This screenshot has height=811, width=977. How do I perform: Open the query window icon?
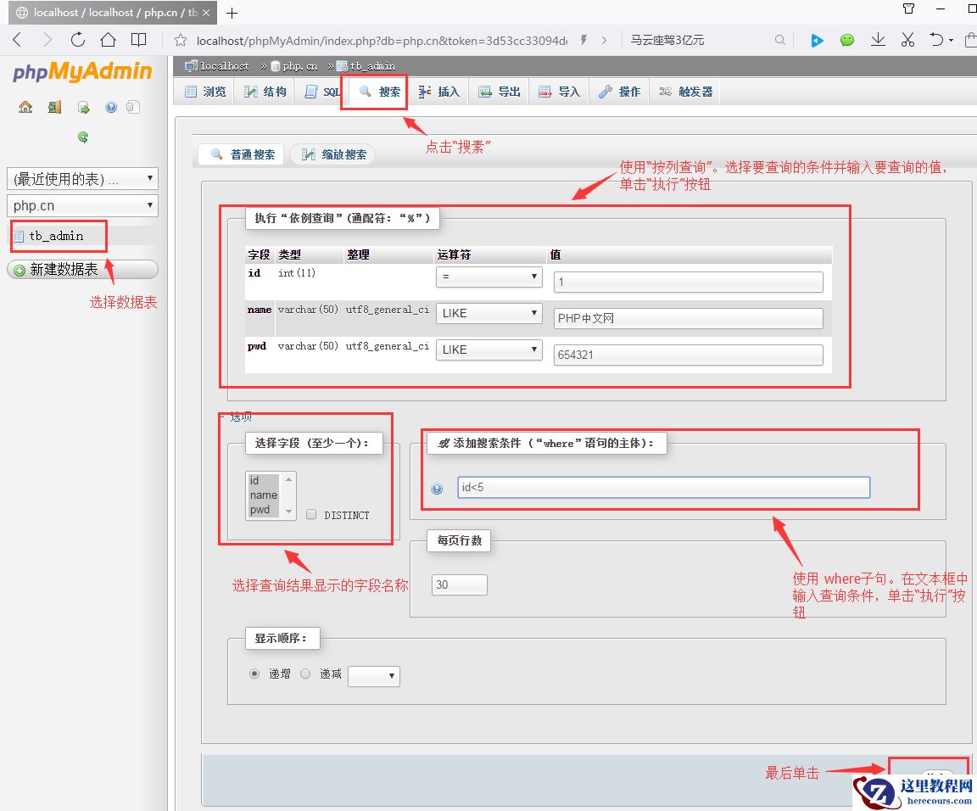[83, 107]
